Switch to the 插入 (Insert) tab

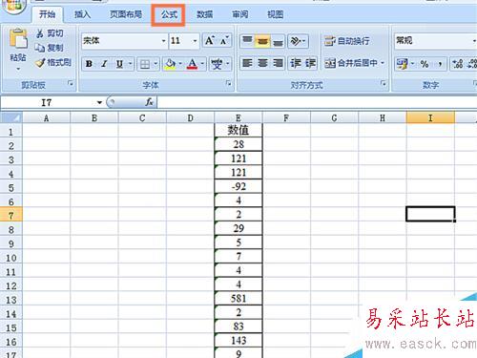coord(82,14)
